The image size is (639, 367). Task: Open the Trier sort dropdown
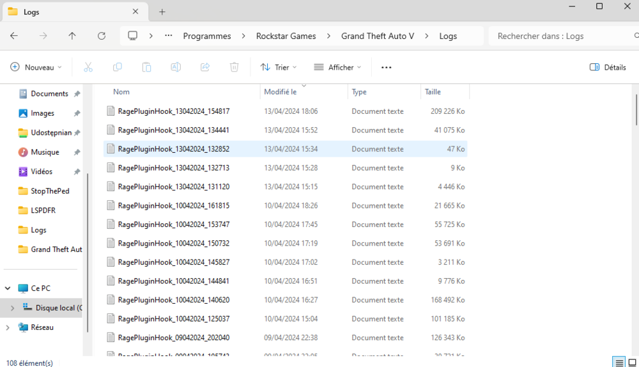pyautogui.click(x=279, y=67)
